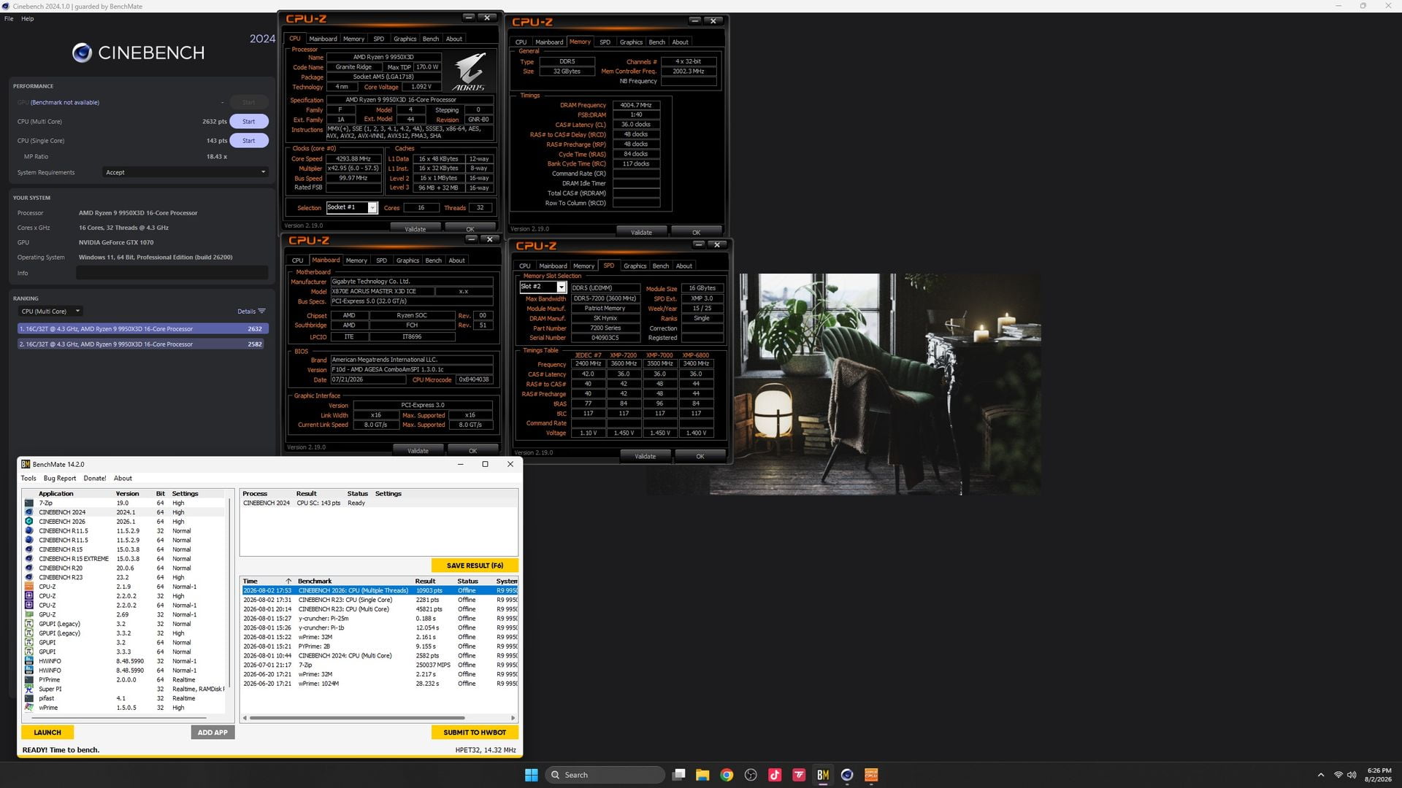Select HWiNFO row with Normal-1 setting, first one
Image resolution: width=1402 pixels, height=788 pixels.
pyautogui.click(x=124, y=661)
